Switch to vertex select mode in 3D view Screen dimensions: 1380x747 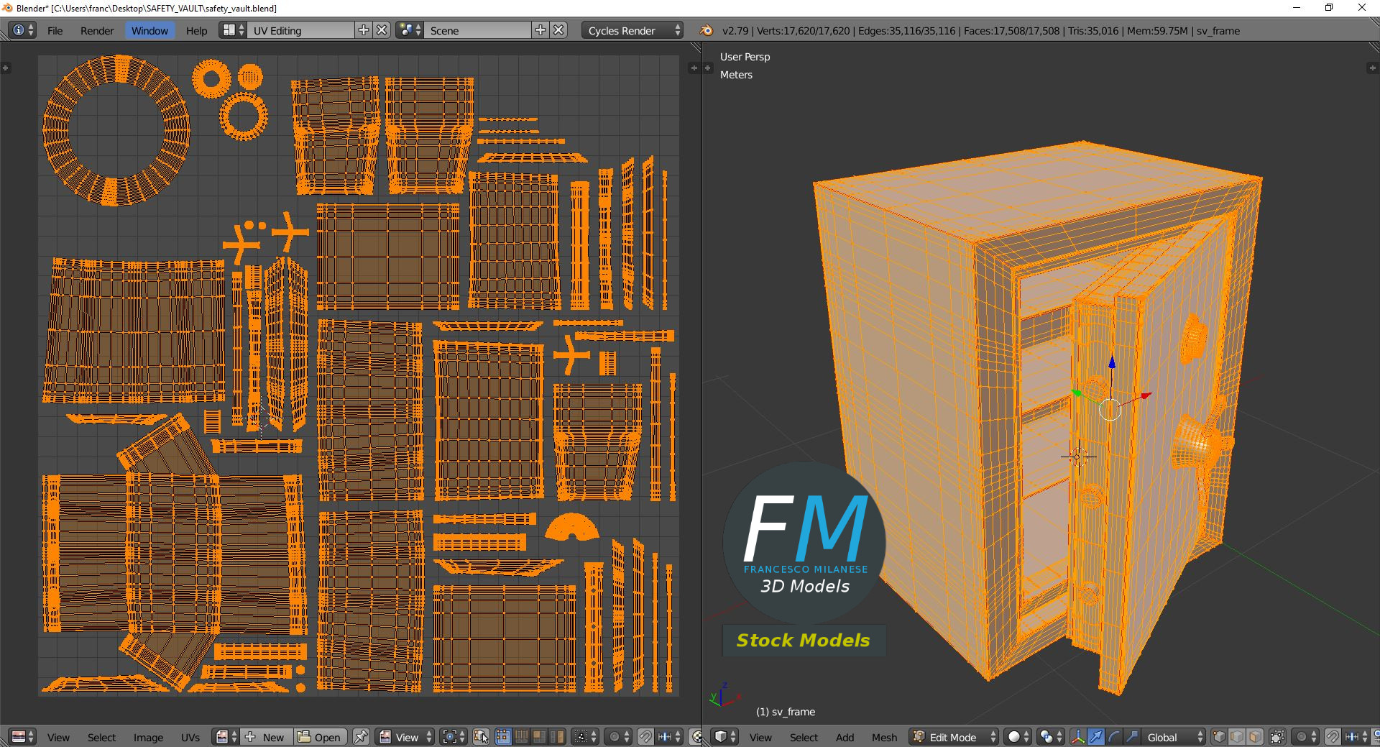(x=1219, y=737)
